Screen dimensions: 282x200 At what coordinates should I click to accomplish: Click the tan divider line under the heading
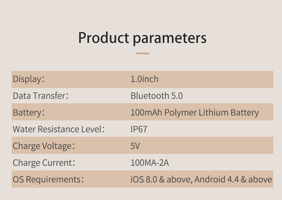click(142, 53)
